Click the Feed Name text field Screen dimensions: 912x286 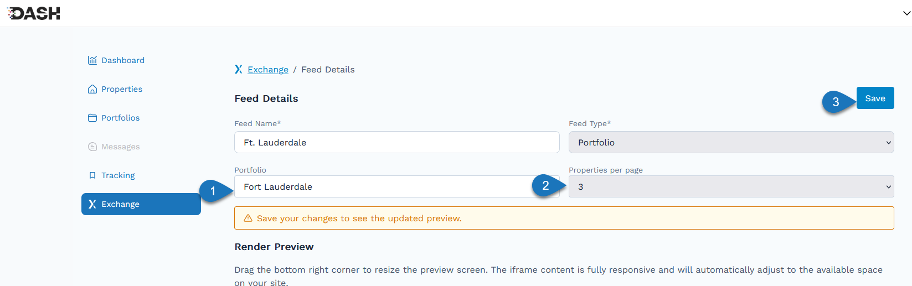point(397,142)
